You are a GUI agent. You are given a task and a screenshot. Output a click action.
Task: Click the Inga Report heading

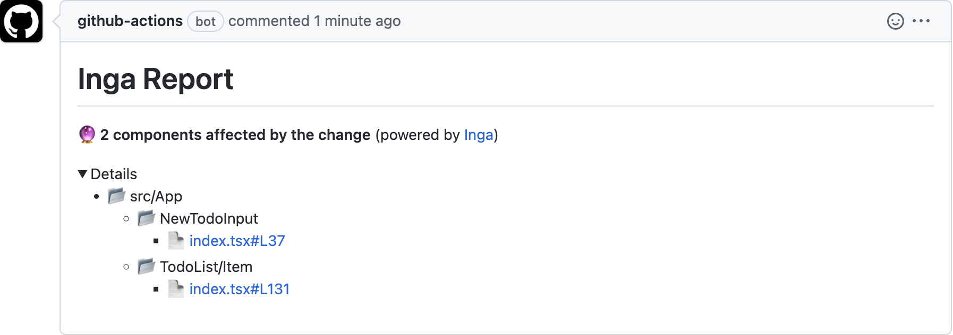pyautogui.click(x=156, y=78)
